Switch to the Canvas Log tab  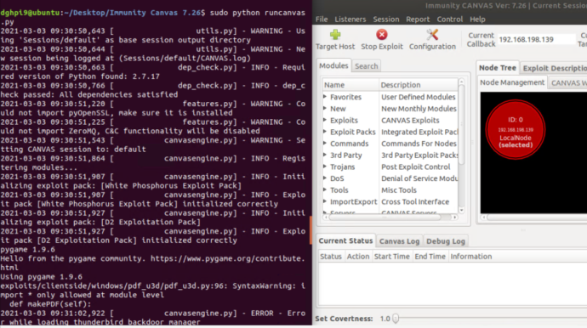click(x=399, y=241)
